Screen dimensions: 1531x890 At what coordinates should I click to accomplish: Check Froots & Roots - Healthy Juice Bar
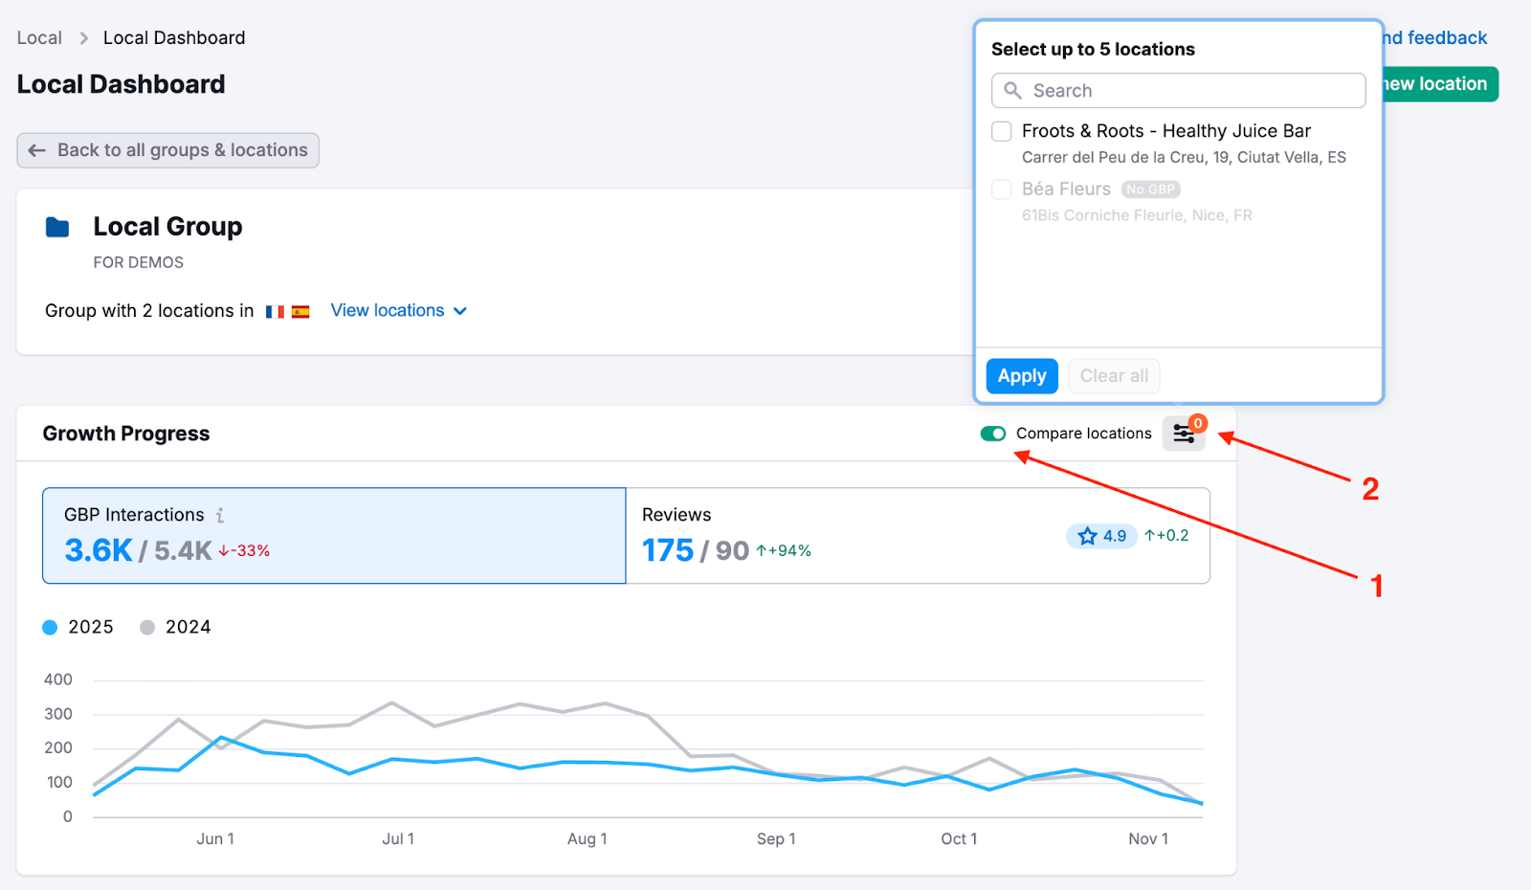coord(1001,131)
